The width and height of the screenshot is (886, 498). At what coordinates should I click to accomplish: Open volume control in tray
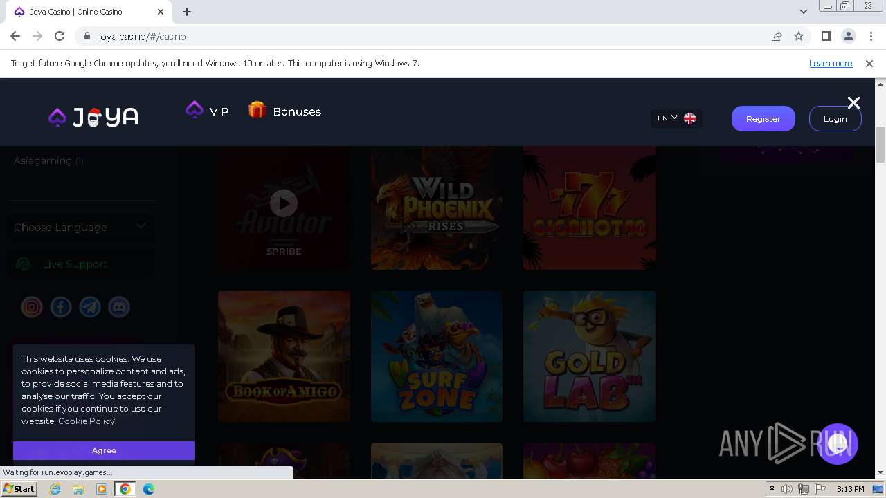[x=787, y=489]
